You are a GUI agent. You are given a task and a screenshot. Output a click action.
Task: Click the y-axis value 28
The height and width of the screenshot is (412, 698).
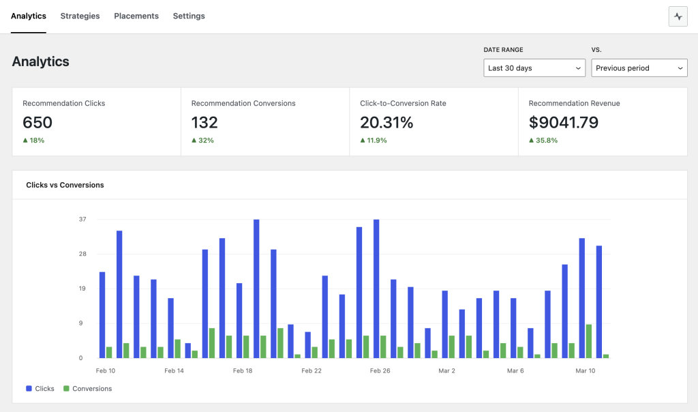click(82, 254)
